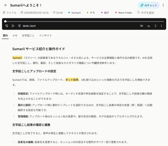Go back with the left arrow icon
This screenshot has height=146, width=168.
(6, 5)
